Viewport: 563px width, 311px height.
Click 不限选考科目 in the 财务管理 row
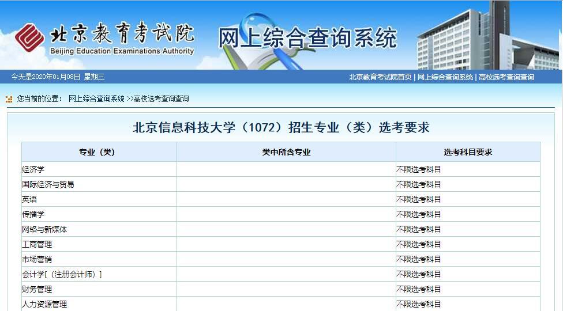click(418, 289)
